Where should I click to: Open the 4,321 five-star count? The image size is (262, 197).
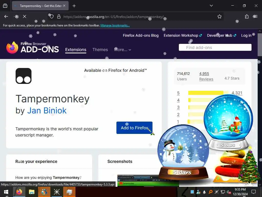point(237,93)
